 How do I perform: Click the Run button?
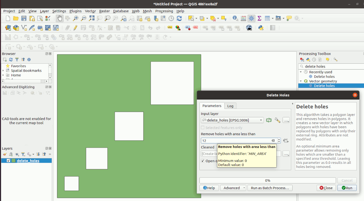tap(347, 188)
